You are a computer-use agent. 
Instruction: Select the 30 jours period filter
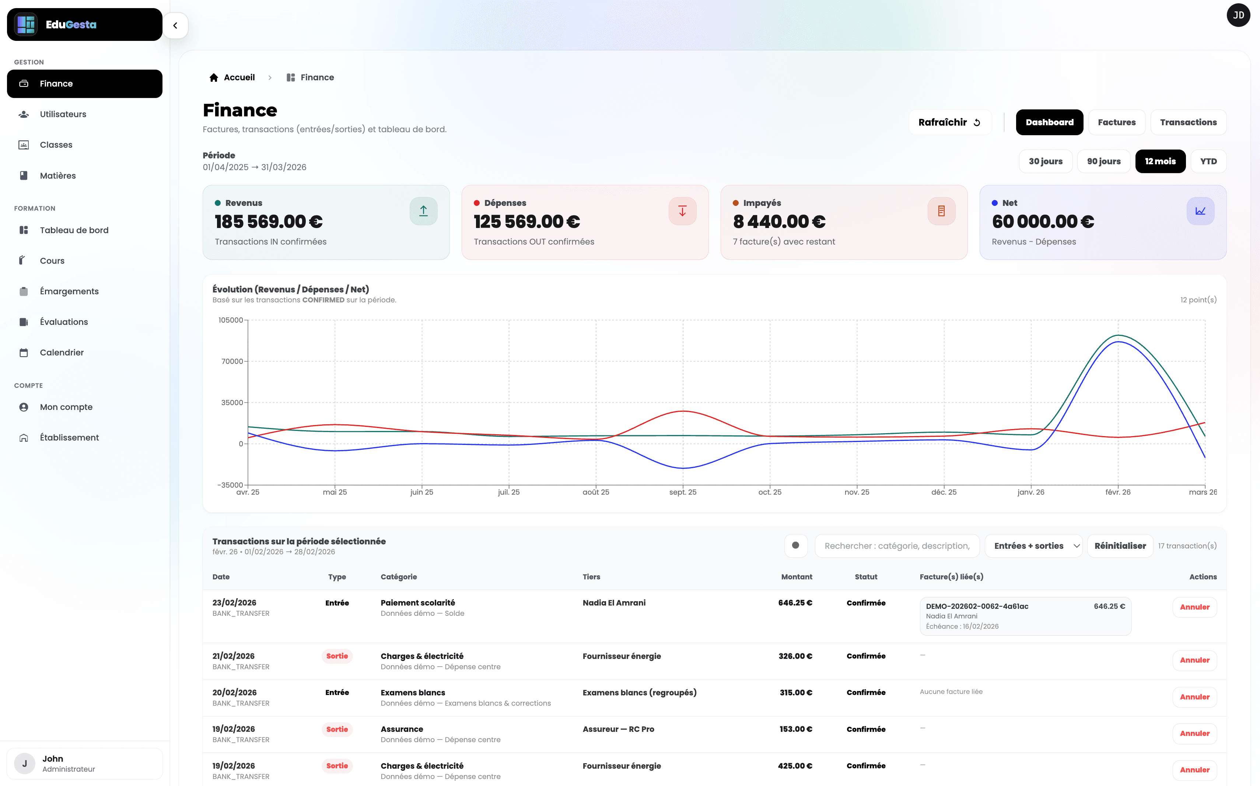[1046, 161]
